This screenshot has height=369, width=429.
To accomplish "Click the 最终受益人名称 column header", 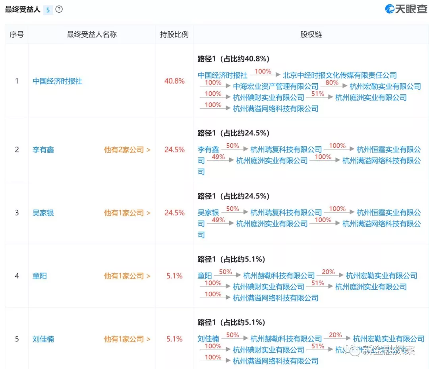I will click(92, 35).
